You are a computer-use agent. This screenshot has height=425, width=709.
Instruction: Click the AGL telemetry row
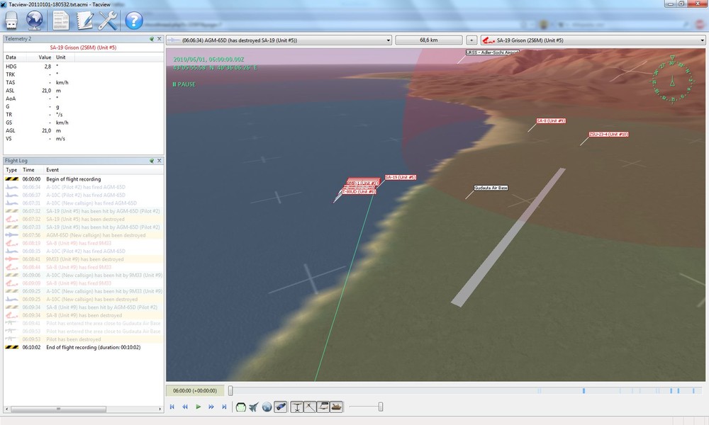coord(84,130)
